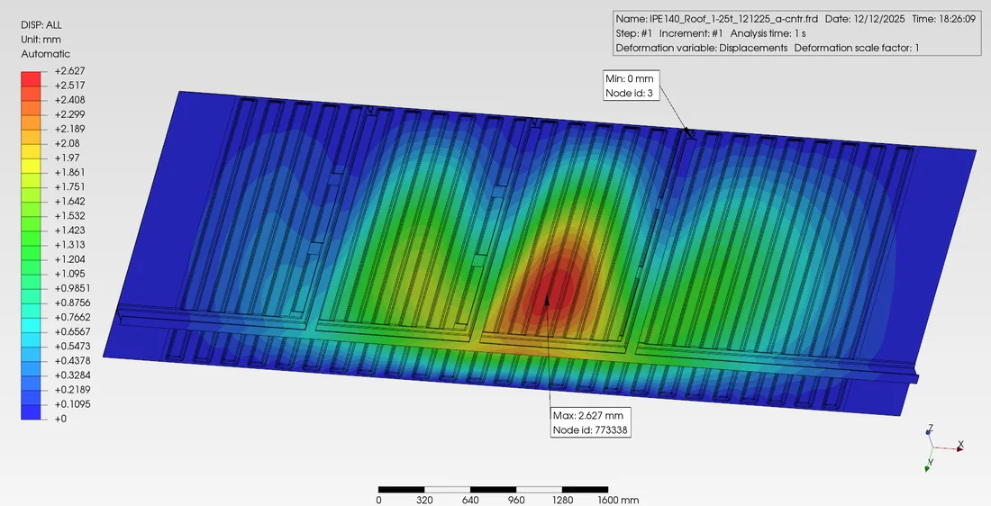This screenshot has height=506, width=991.
Task: Select legend value +1.861
Action: [x=69, y=173]
